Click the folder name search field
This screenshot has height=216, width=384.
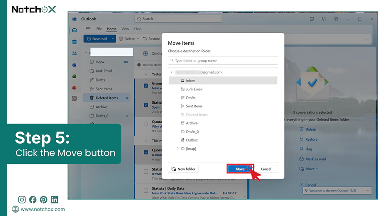tap(223, 60)
